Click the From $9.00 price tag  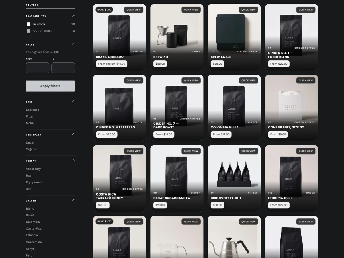278,134
